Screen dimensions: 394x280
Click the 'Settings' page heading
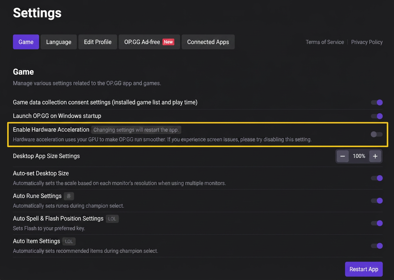37,13
